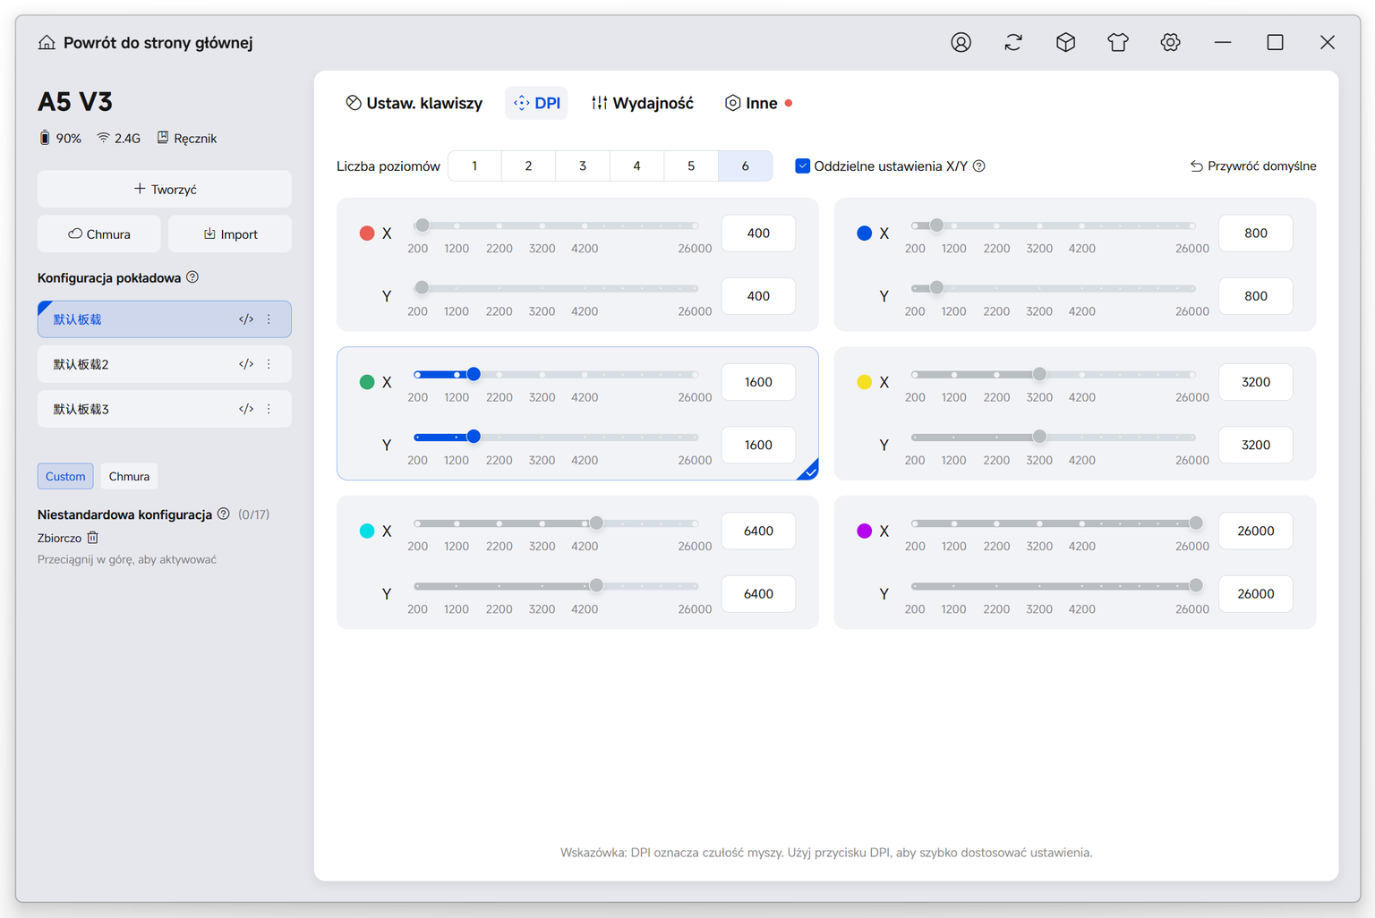Select the 默认板载2 onboard profile
Viewport: 1375px width, 918px height.
point(165,364)
